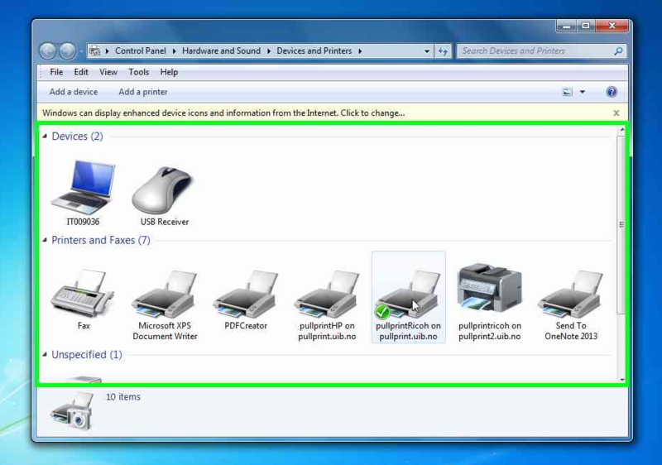Select the Fax printer icon

(82, 294)
